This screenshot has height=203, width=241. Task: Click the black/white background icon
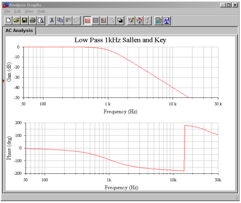[x=120, y=20]
